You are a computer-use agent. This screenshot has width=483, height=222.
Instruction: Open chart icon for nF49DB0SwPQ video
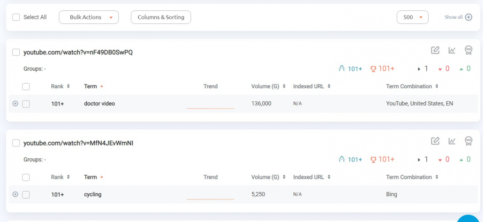452,50
